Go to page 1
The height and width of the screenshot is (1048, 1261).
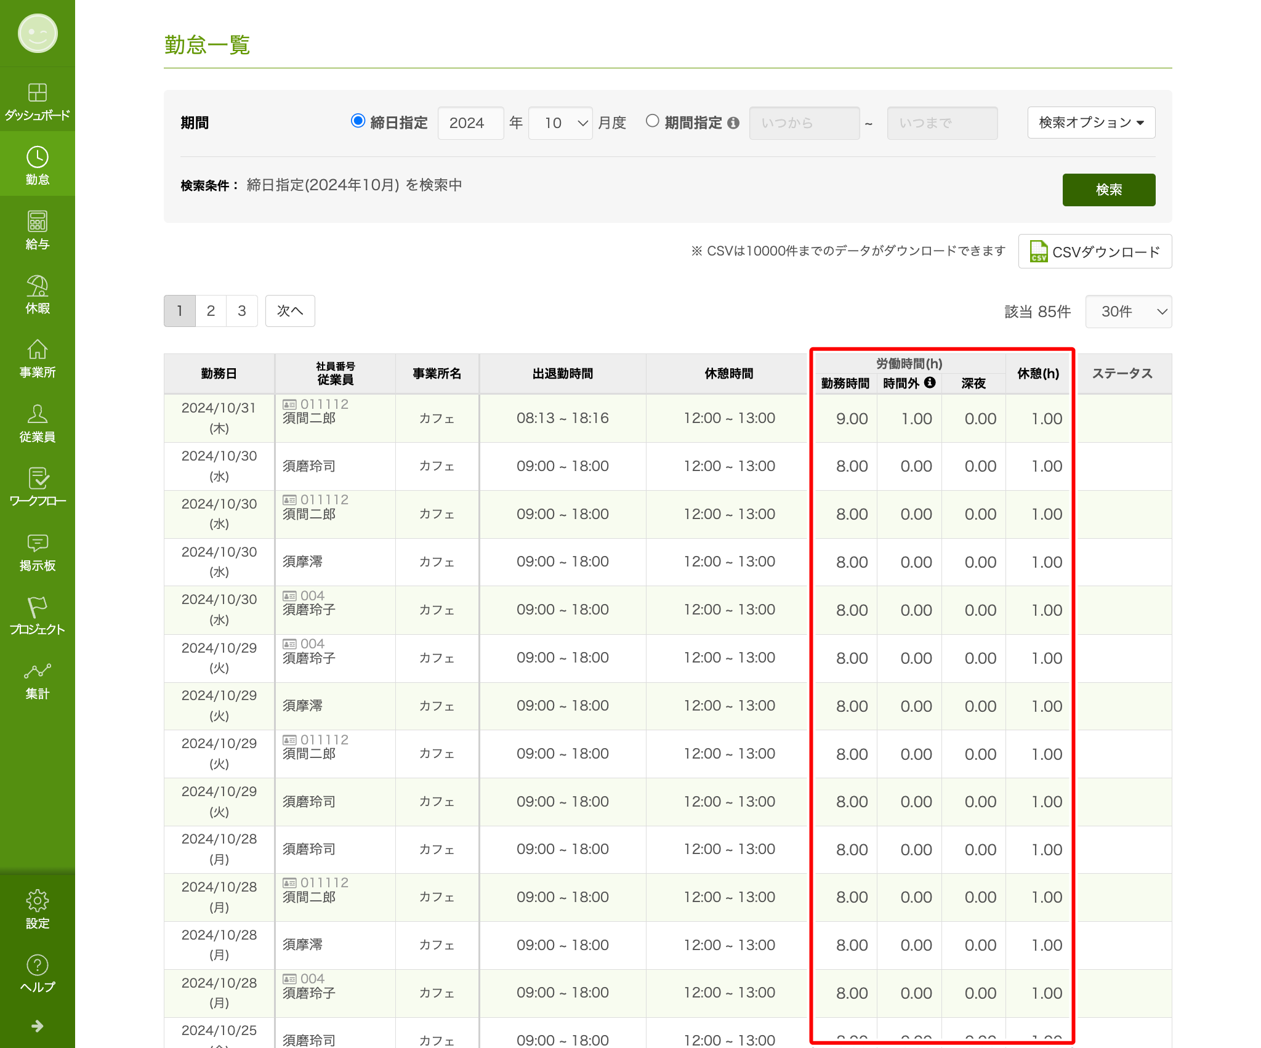180,311
